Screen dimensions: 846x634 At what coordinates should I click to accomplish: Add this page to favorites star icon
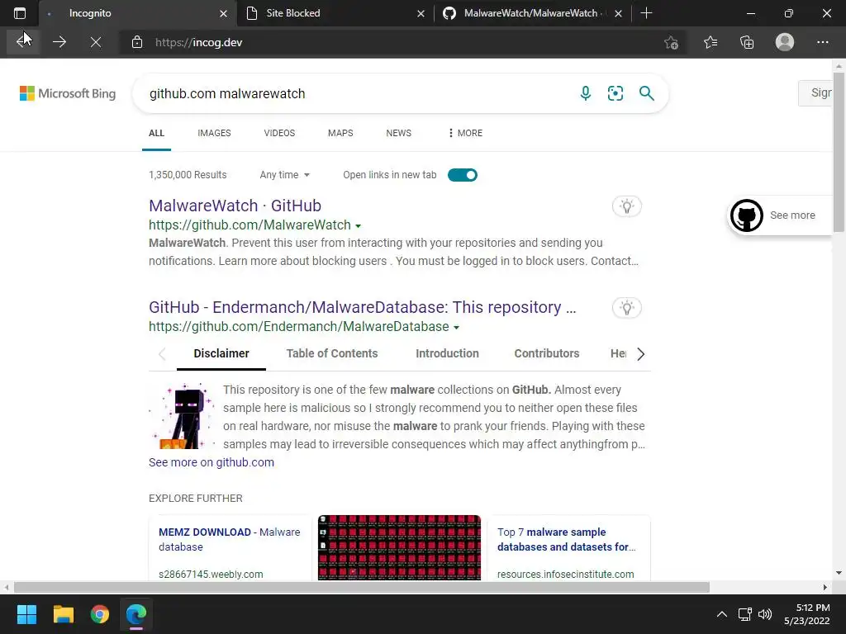[x=671, y=42]
